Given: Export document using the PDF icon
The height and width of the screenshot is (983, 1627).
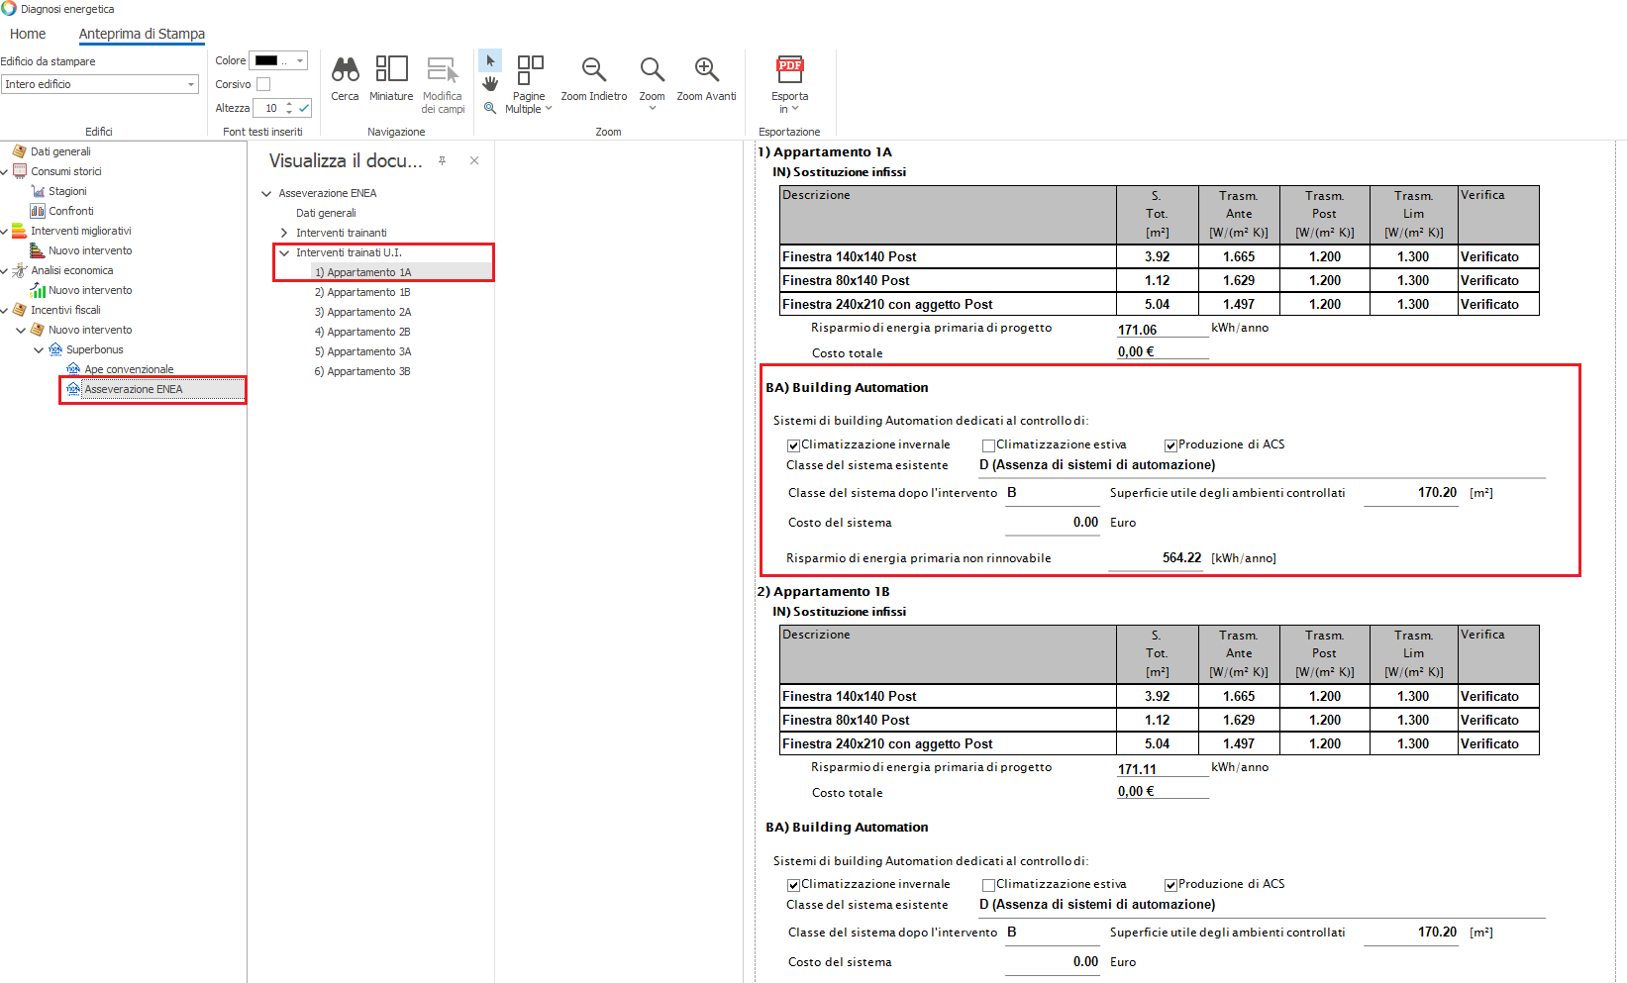Looking at the screenshot, I should [x=789, y=70].
